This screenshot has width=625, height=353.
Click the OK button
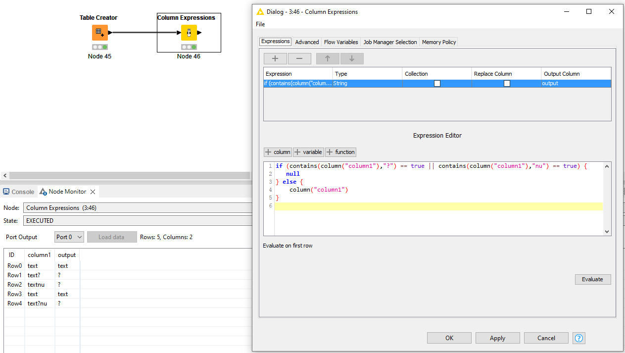(x=449, y=338)
